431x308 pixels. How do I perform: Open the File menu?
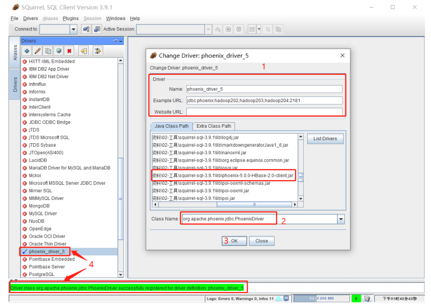pyautogui.click(x=15, y=19)
